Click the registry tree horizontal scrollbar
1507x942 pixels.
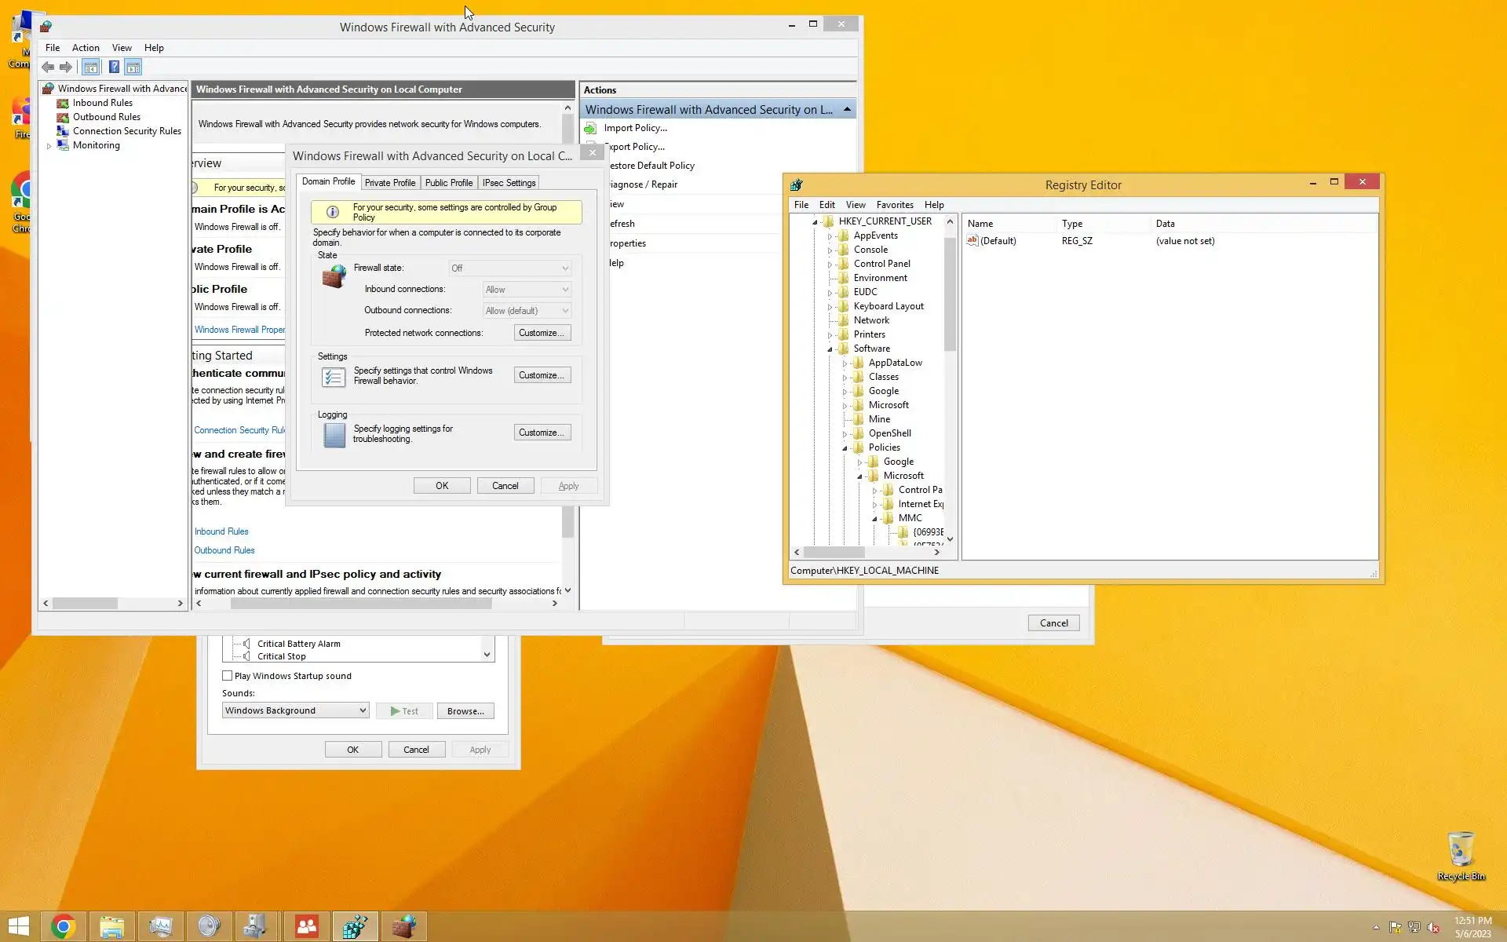[x=834, y=553]
